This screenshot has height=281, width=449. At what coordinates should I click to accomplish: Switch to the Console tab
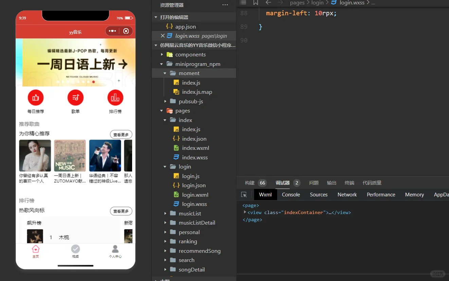[291, 194]
